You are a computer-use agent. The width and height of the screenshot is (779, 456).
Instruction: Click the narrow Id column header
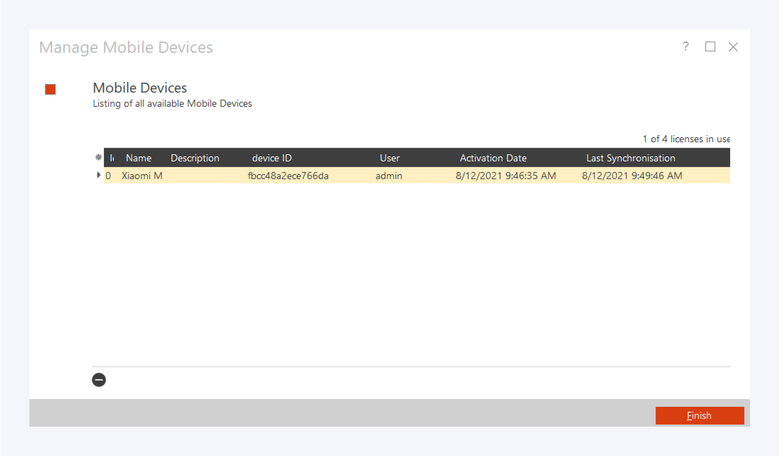tap(112, 158)
